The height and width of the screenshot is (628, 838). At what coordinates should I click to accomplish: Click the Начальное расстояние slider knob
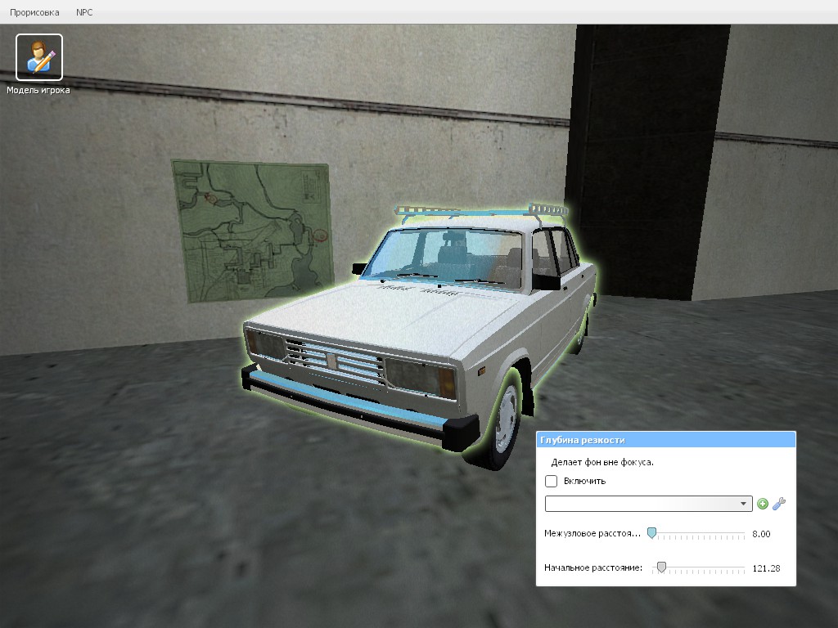click(661, 567)
